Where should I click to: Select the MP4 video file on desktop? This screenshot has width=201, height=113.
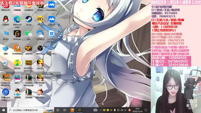(52, 34)
